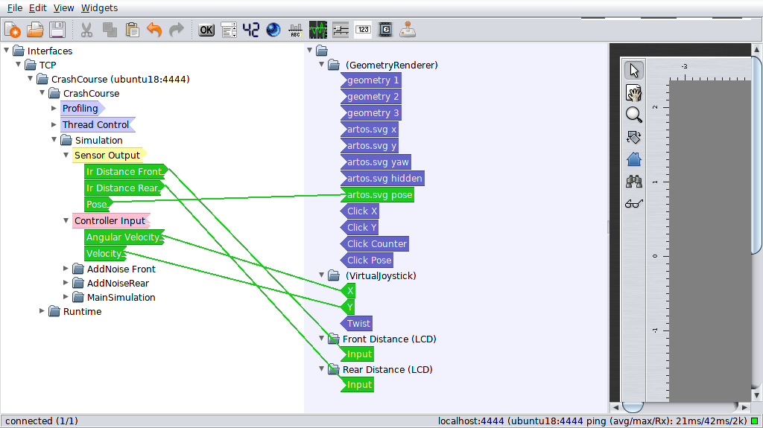
Task: Click the New file toolbar icon
Action: coord(12,31)
